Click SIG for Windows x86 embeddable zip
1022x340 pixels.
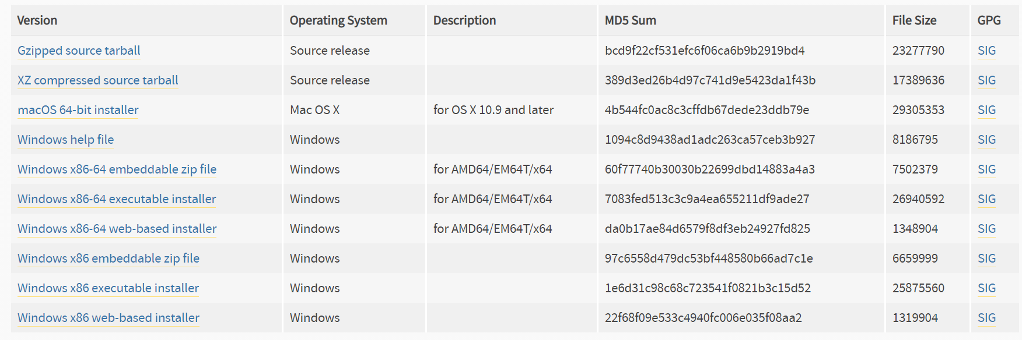pyautogui.click(x=986, y=258)
